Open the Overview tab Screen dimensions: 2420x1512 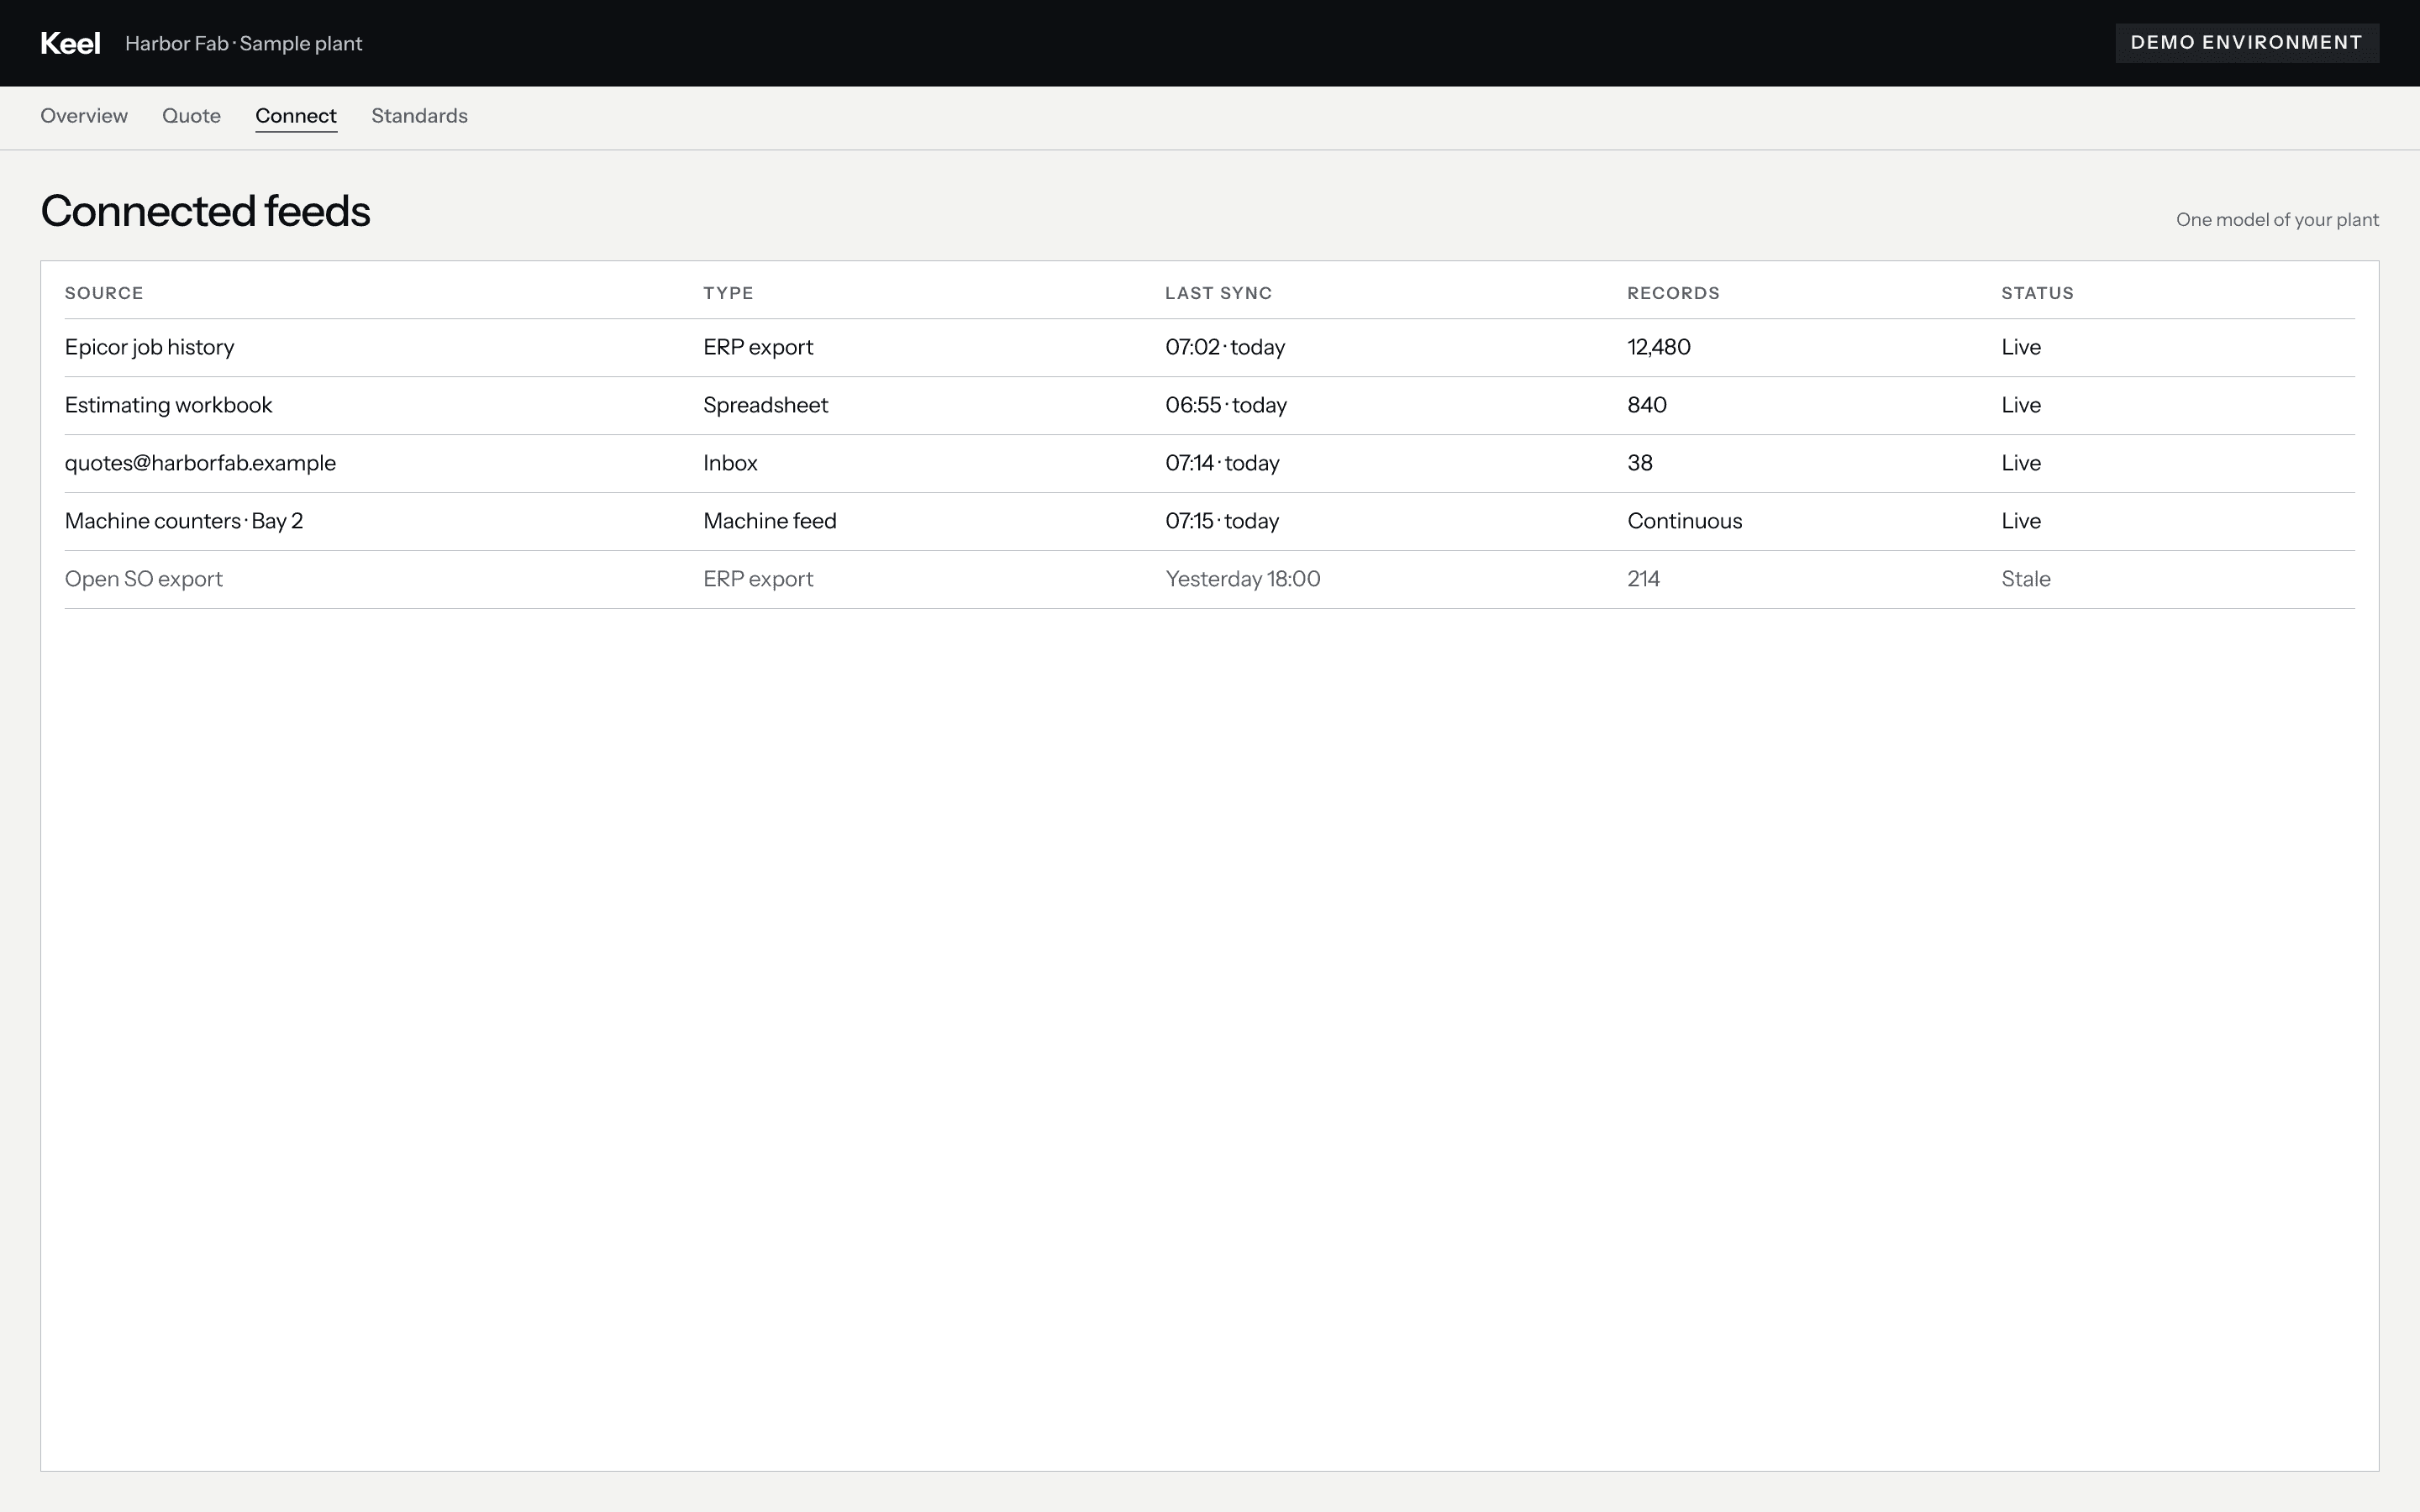click(84, 116)
